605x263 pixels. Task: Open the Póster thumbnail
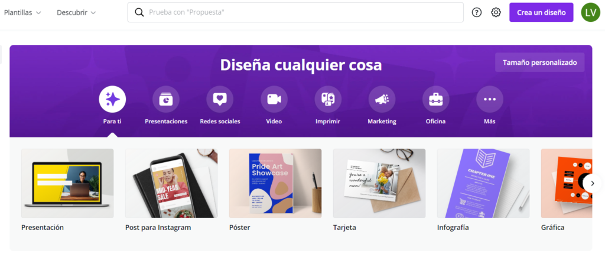click(275, 183)
